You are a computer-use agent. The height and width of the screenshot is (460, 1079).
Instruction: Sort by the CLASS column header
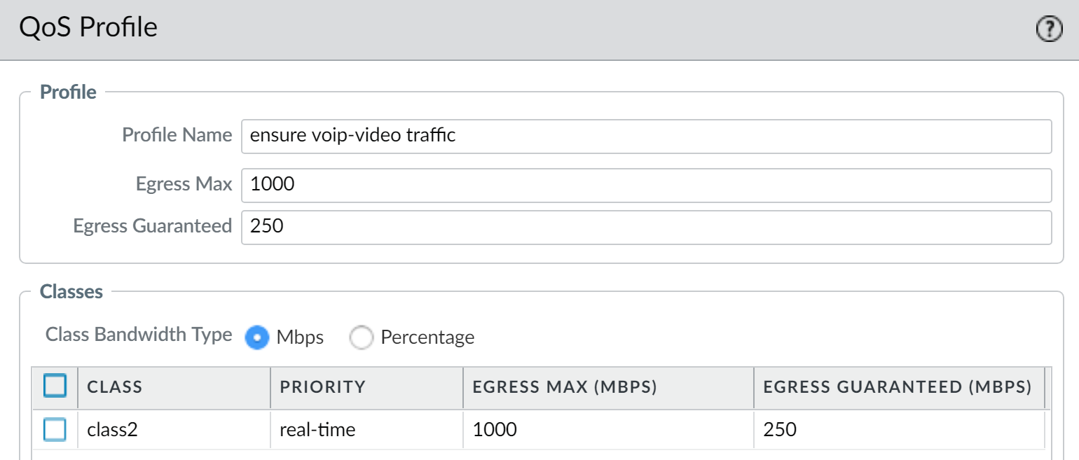pos(115,386)
